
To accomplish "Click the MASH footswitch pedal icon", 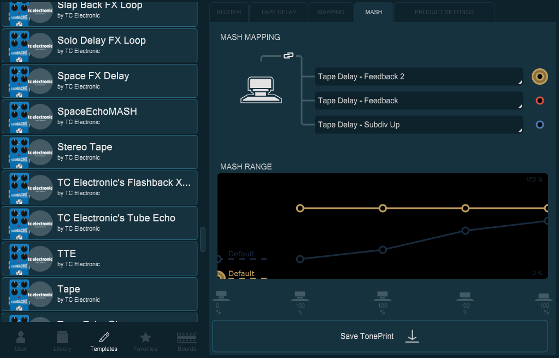I will click(x=261, y=90).
